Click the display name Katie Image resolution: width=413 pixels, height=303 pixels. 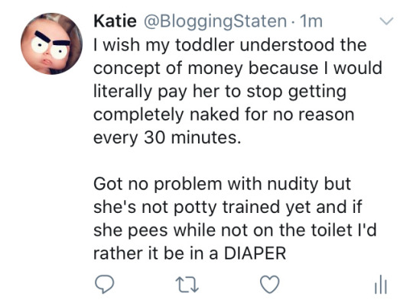pyautogui.click(x=115, y=21)
